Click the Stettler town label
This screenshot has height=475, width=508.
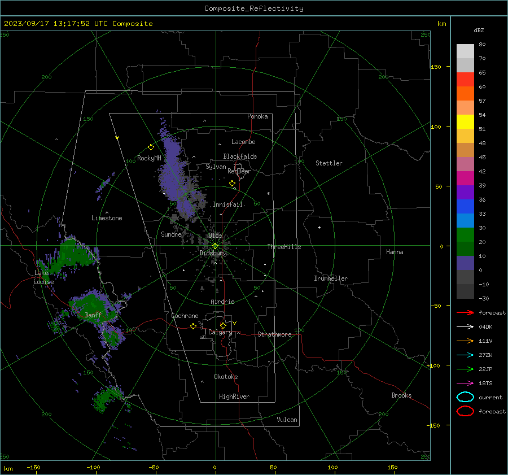(x=329, y=163)
